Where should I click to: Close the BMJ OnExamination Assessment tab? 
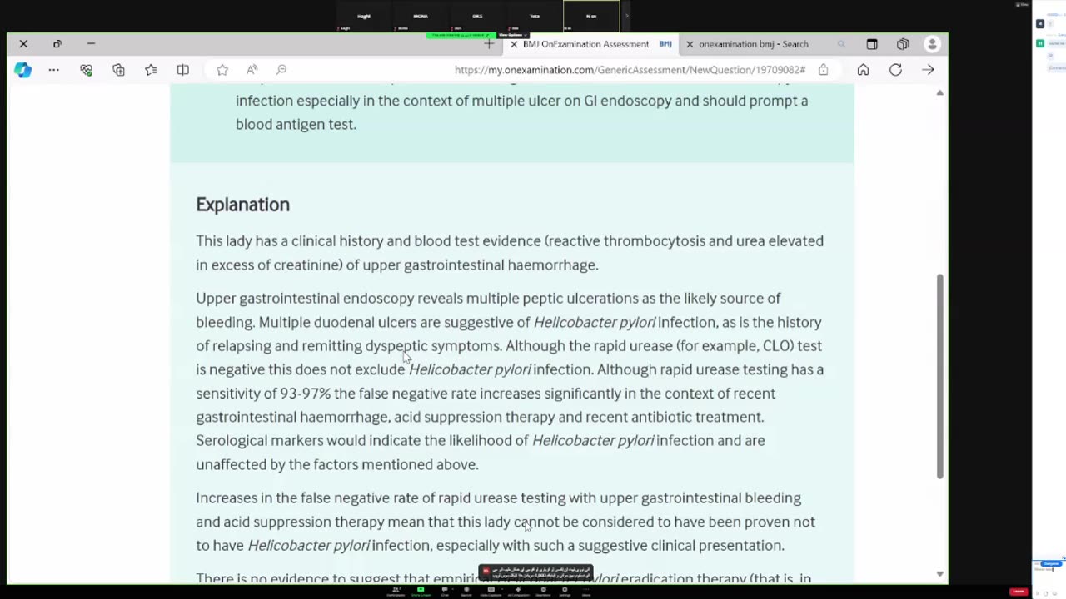pos(514,44)
